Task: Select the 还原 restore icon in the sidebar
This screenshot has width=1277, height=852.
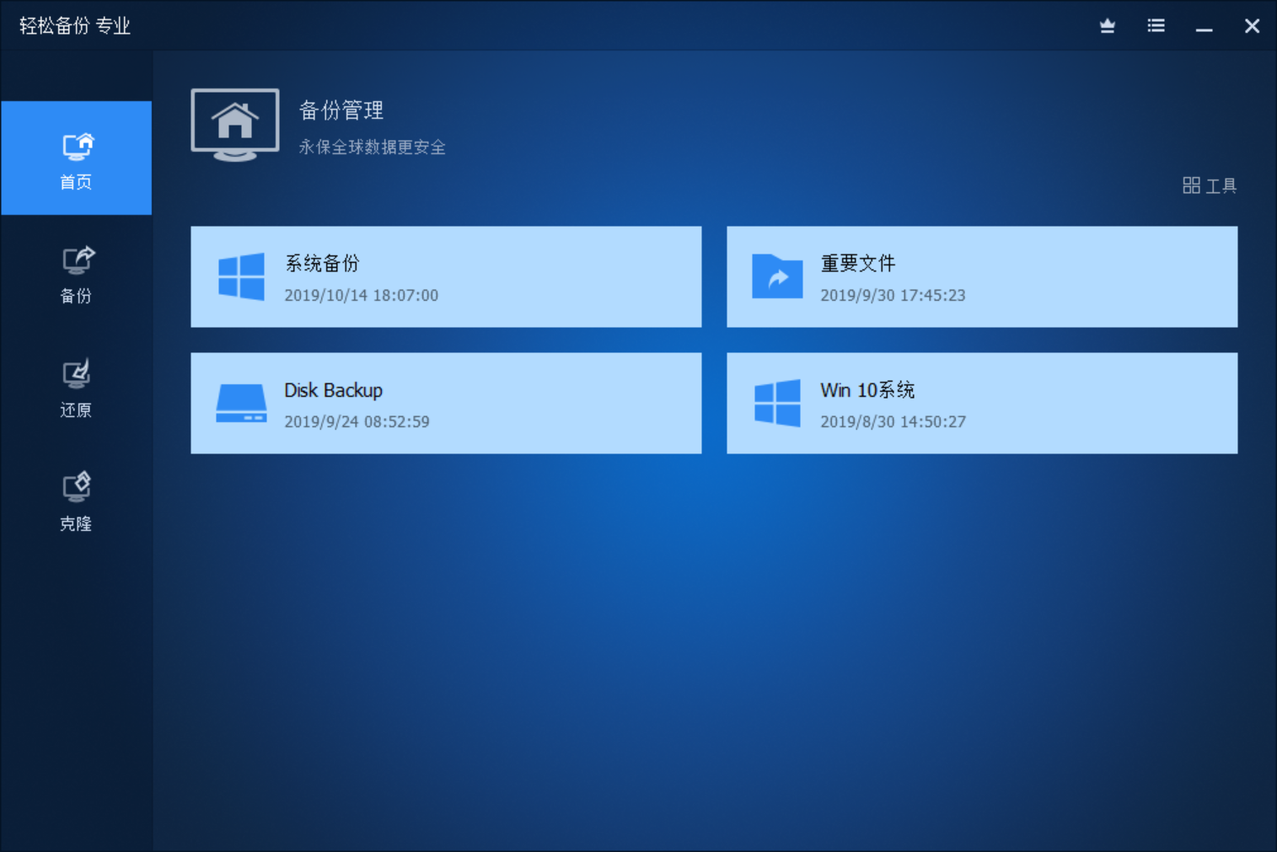Action: [x=77, y=388]
